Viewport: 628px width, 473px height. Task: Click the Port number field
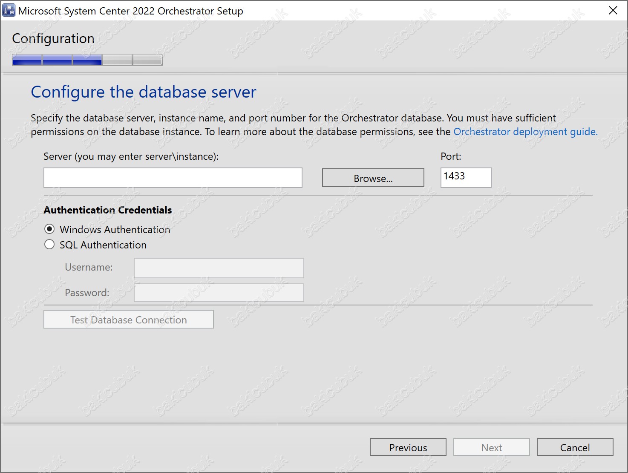pos(466,178)
